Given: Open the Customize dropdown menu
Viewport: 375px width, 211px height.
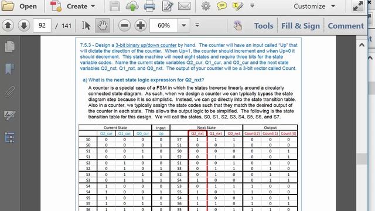Looking at the screenshot, I should click(314, 6).
